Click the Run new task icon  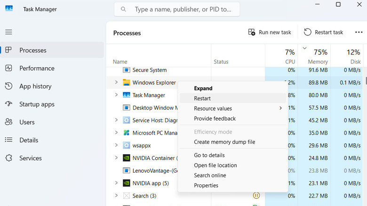[252, 32]
